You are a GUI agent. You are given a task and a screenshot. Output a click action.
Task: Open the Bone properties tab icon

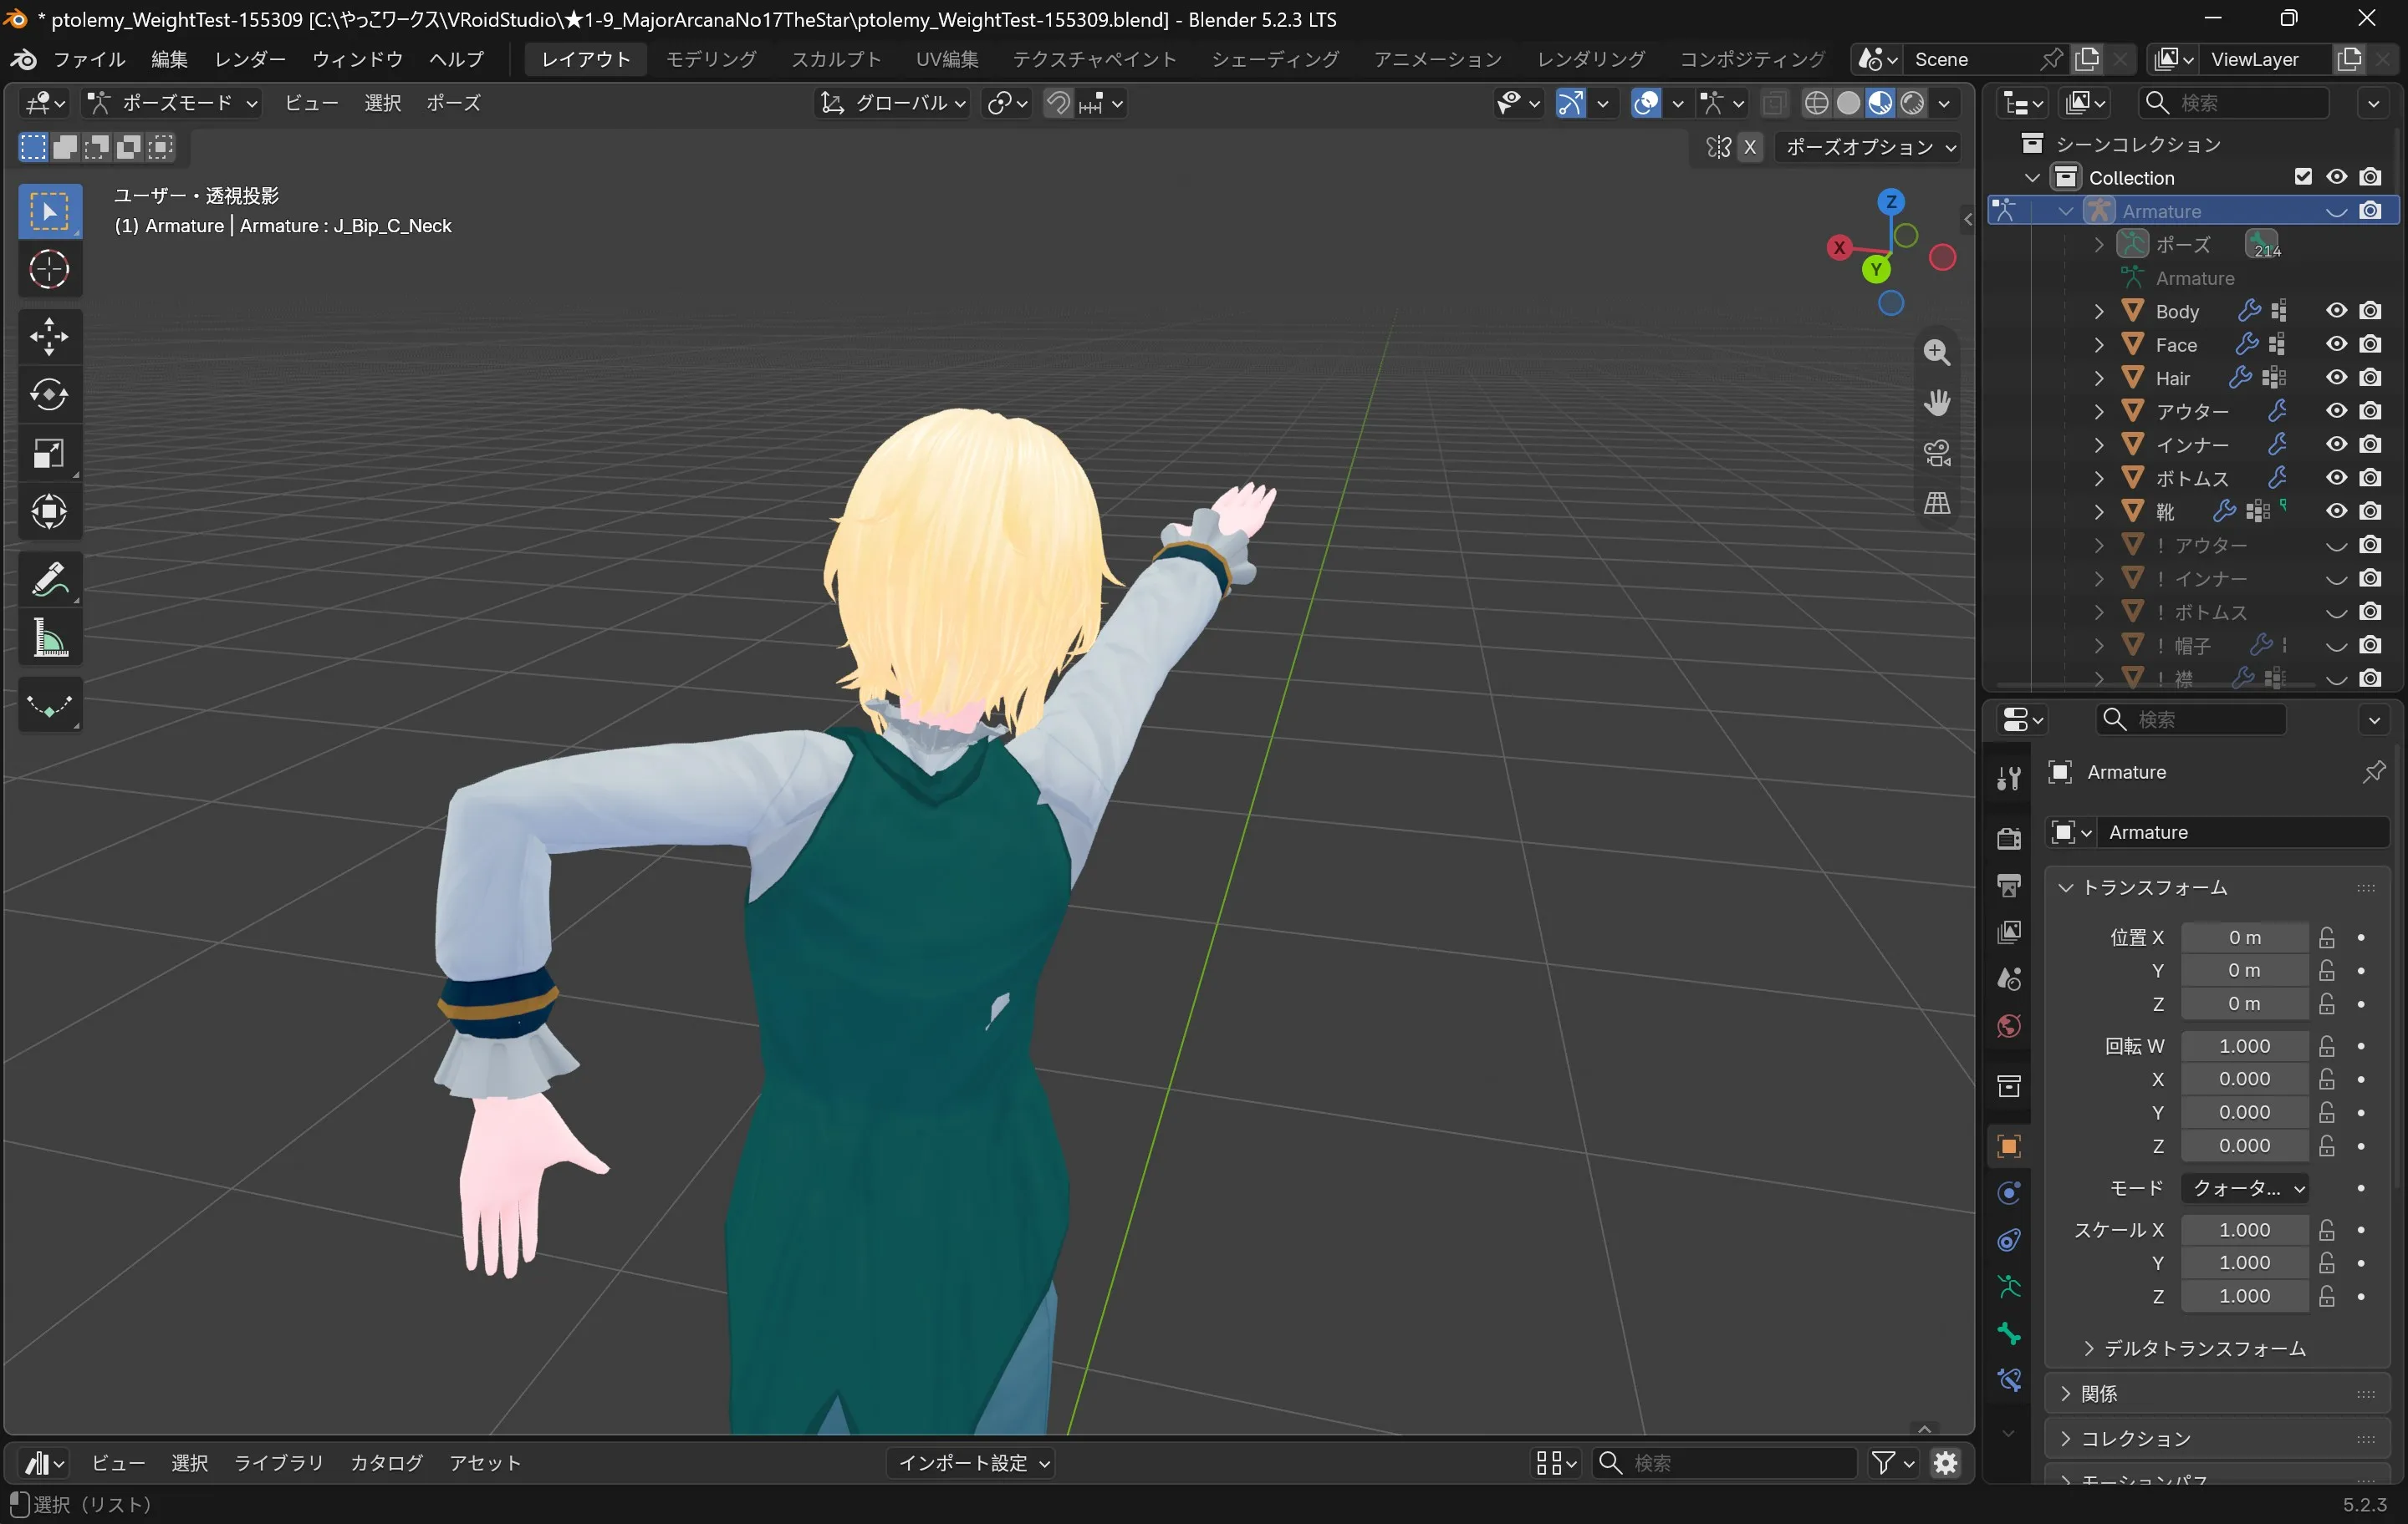(x=2008, y=1333)
